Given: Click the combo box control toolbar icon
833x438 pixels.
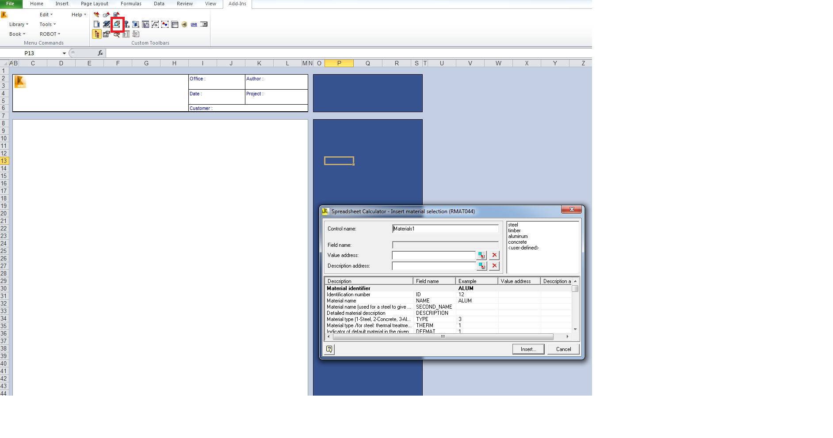Looking at the screenshot, I should tap(204, 24).
